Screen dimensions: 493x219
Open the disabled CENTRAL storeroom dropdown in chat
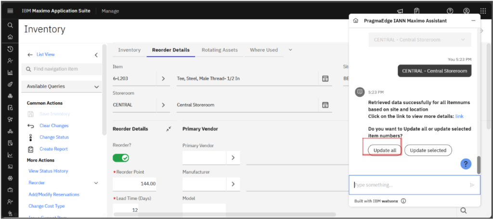[x=420, y=40]
